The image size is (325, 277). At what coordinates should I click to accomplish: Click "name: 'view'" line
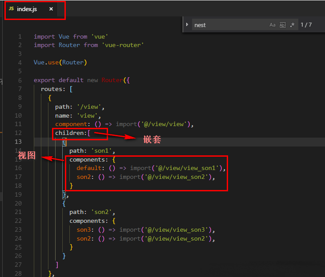point(78,116)
